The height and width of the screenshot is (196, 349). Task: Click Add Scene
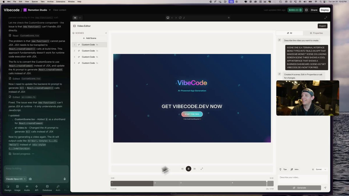click(x=89, y=38)
